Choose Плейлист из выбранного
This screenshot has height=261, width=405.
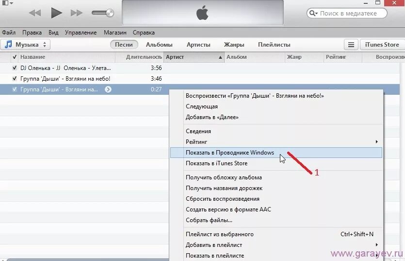[x=276, y=234]
